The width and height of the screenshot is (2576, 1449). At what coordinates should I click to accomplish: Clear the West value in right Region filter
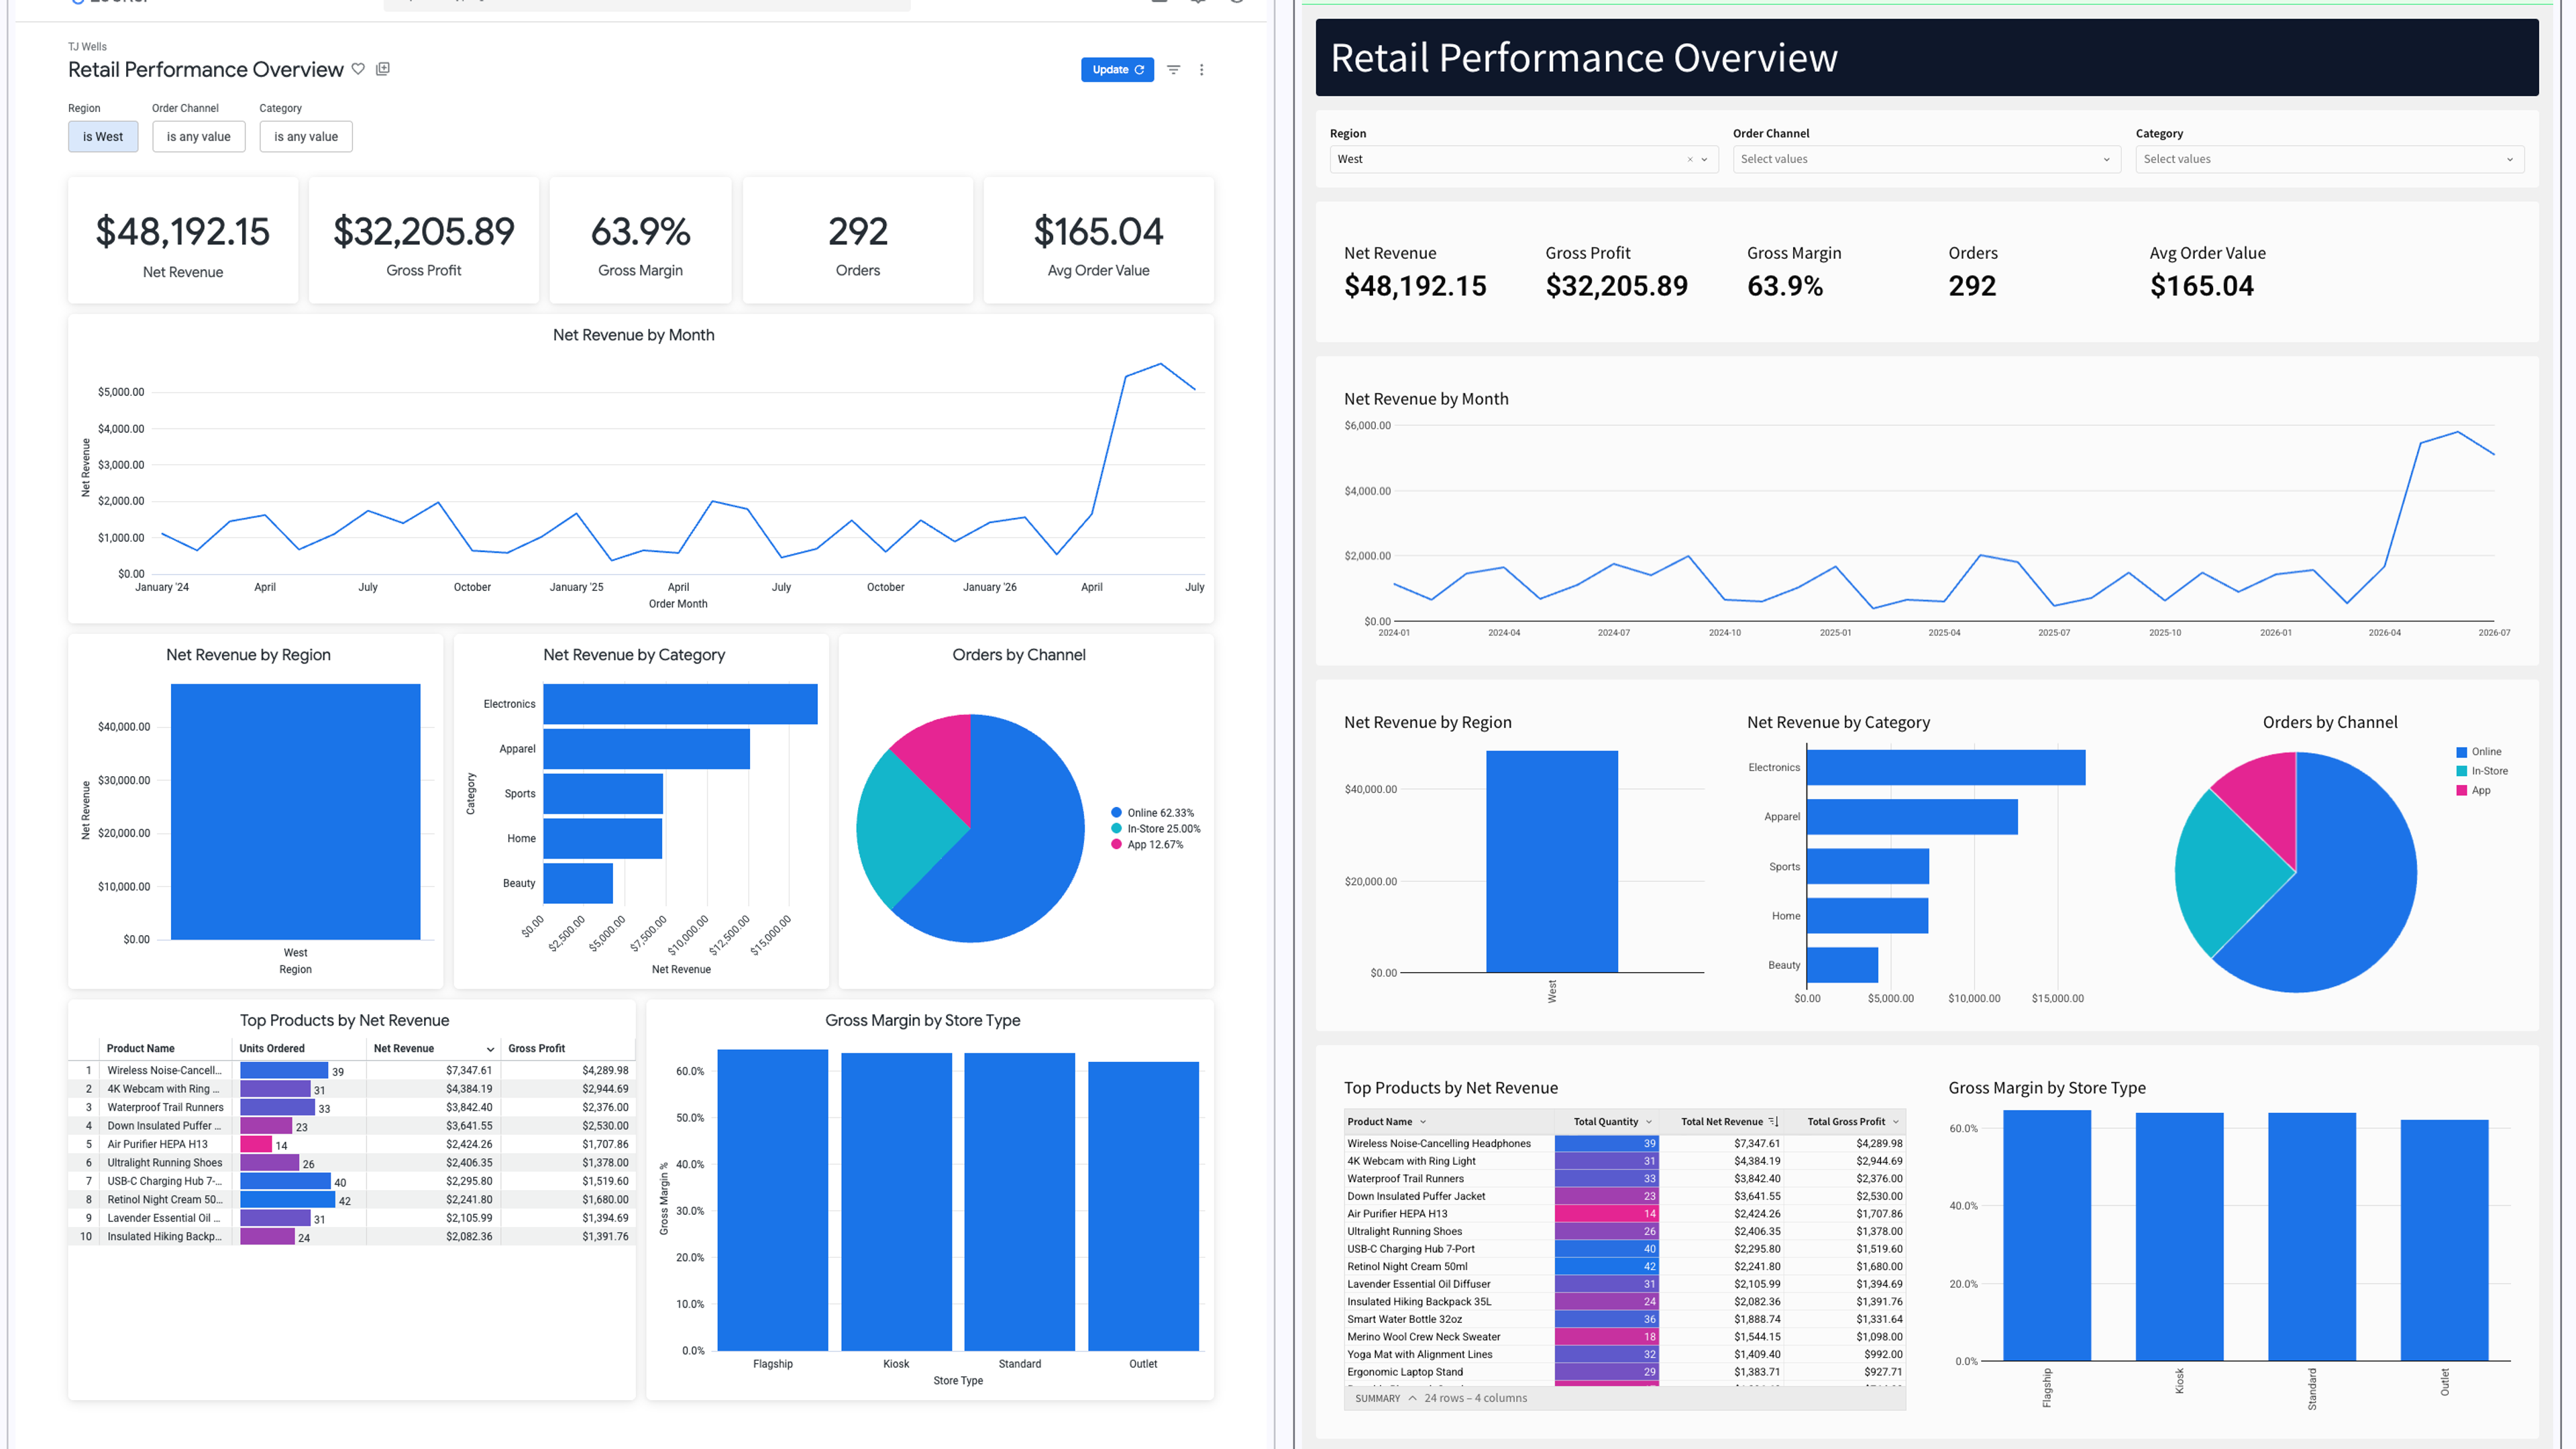click(x=1690, y=160)
